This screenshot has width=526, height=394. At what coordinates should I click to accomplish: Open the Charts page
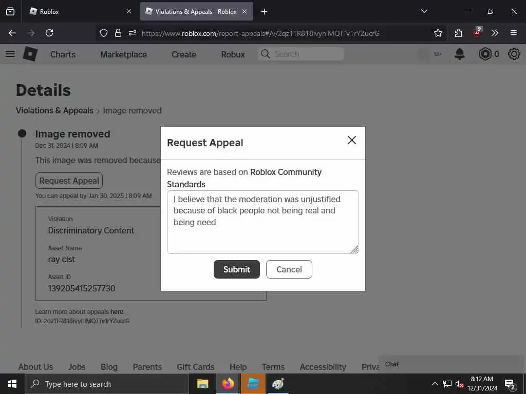(63, 54)
